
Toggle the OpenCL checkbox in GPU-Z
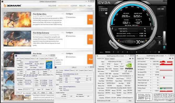(106, 98)
